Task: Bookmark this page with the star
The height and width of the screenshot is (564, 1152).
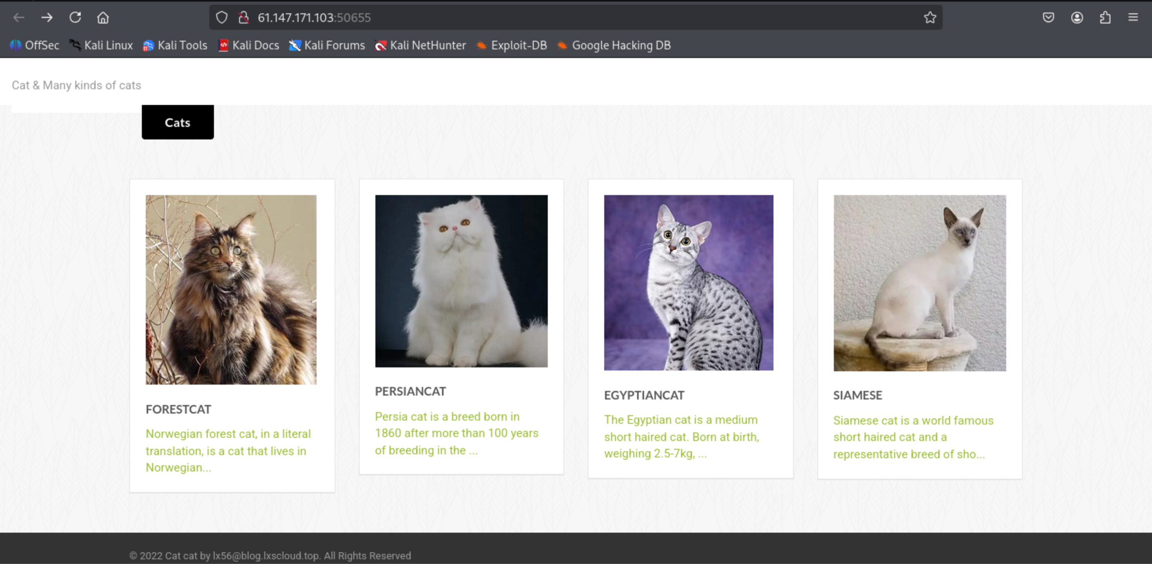Action: [930, 18]
